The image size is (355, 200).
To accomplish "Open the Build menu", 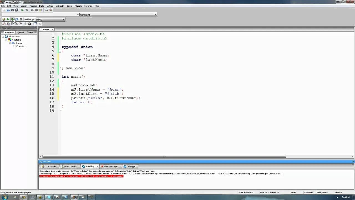I will 42,6.
